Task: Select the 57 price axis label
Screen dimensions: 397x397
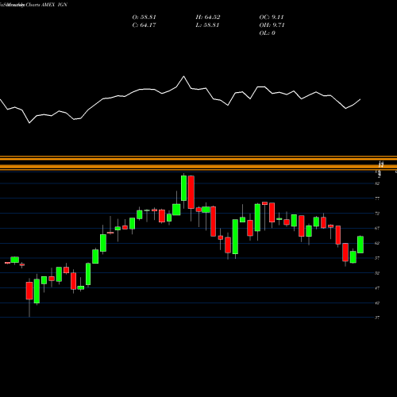Action: coord(377,258)
